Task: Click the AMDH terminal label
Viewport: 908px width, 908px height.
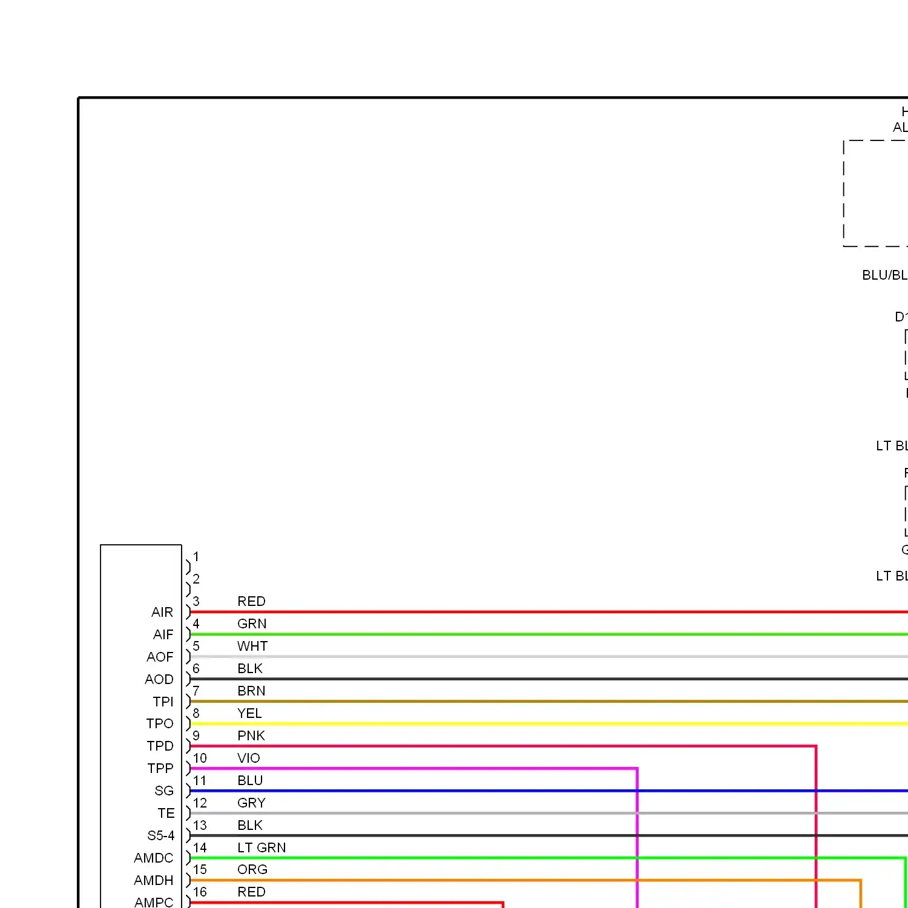Action: pos(154,880)
